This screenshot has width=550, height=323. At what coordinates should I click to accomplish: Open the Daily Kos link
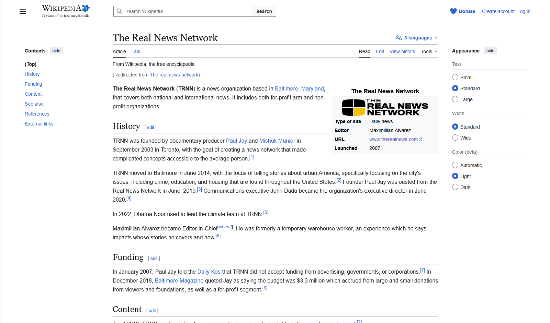209,272
